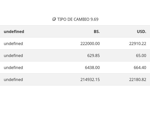Click the 65.00 USD. amount
This screenshot has width=150, height=125.
141,55
